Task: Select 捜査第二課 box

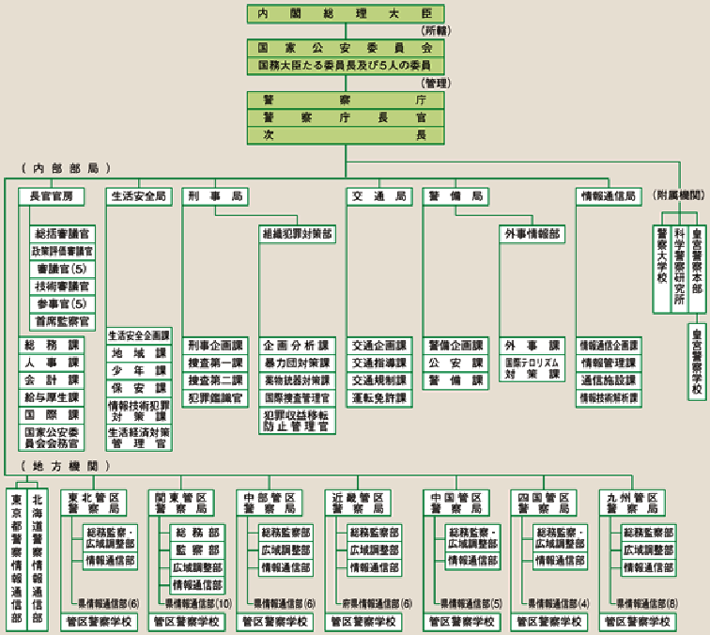Action: [215, 380]
